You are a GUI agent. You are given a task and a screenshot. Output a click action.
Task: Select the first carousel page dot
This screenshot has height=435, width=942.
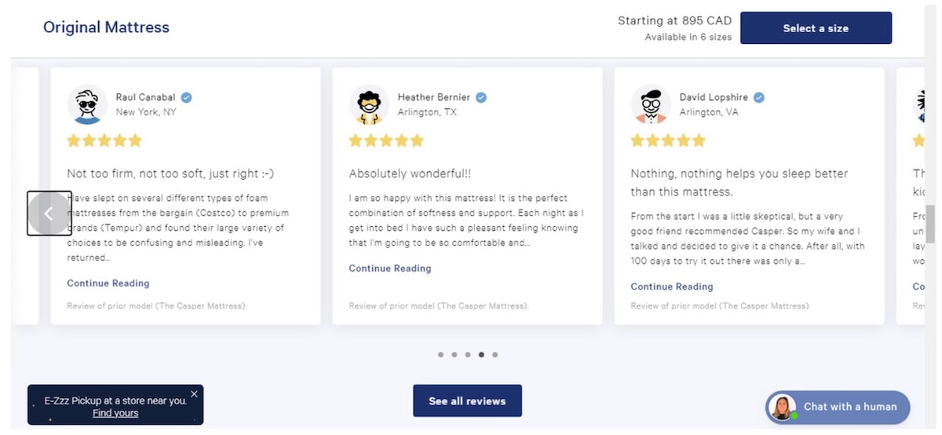441,355
